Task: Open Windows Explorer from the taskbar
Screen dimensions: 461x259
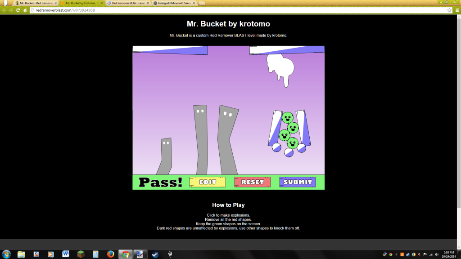Action: pyautogui.click(x=21, y=255)
